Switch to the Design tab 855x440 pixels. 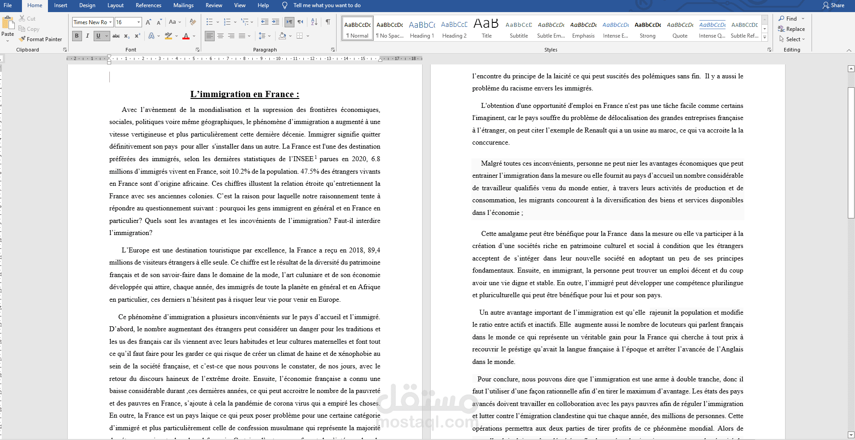tap(87, 5)
